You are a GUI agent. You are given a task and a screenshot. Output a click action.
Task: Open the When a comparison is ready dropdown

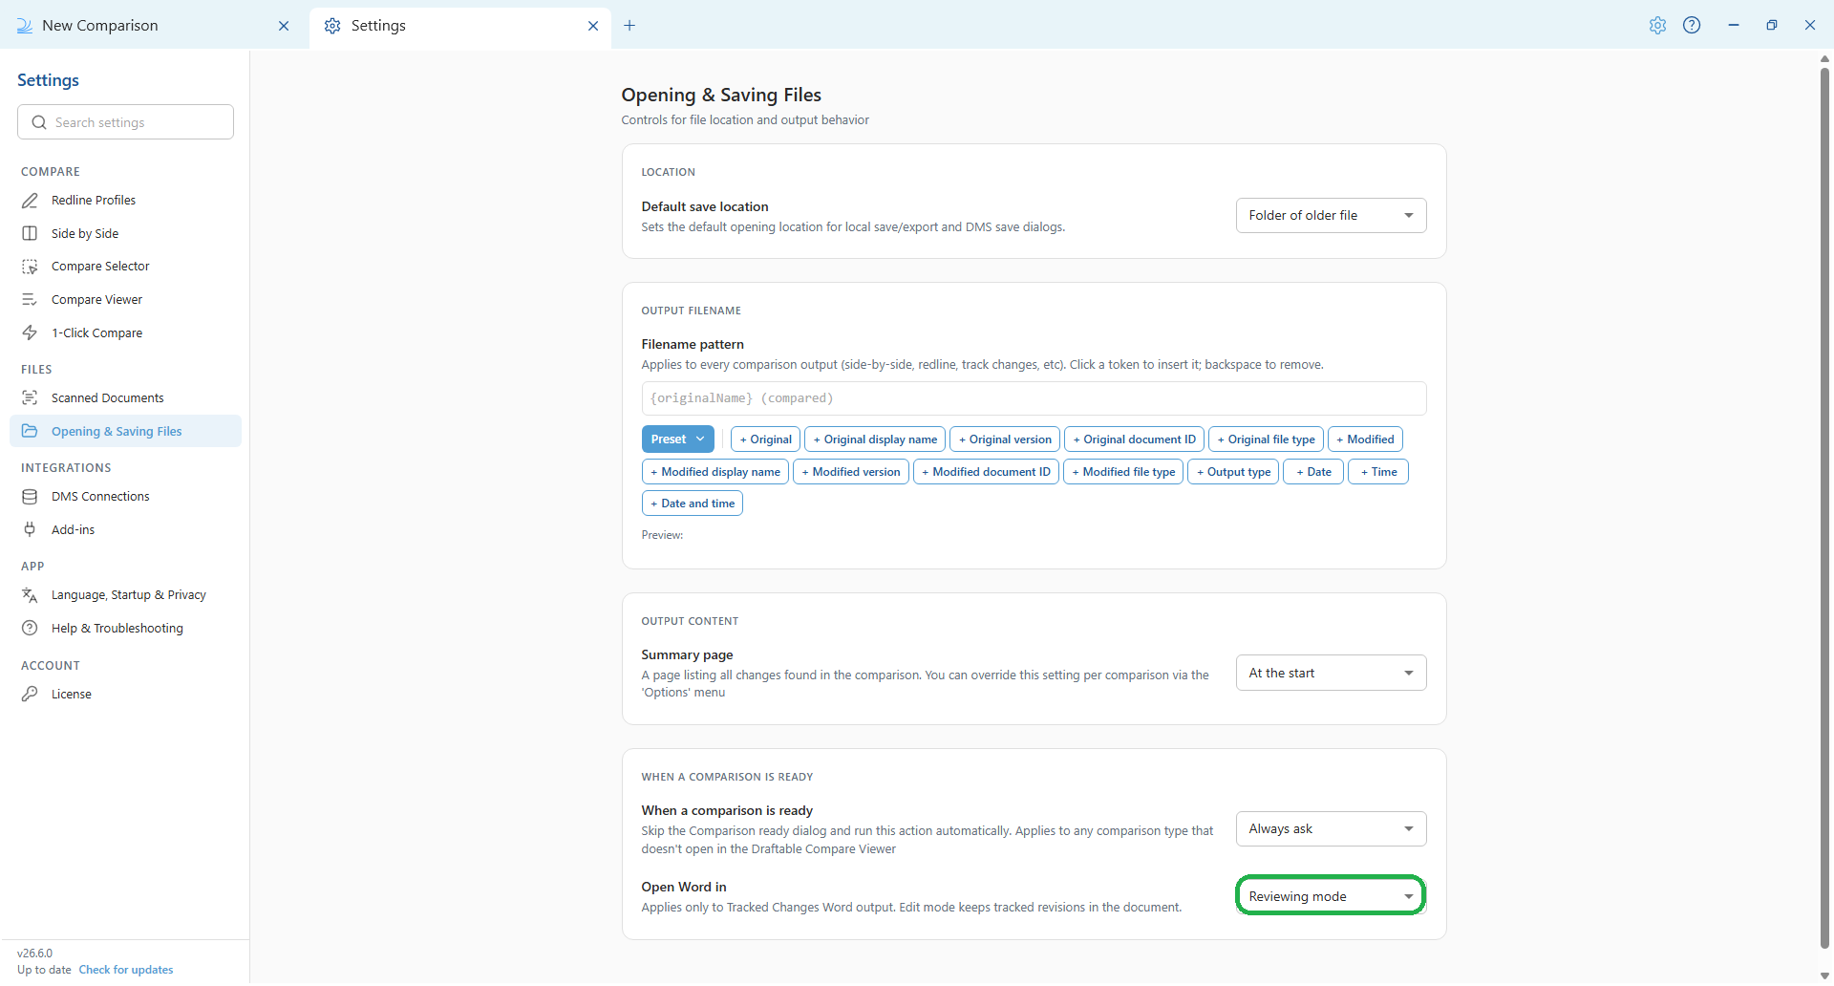pyautogui.click(x=1331, y=829)
